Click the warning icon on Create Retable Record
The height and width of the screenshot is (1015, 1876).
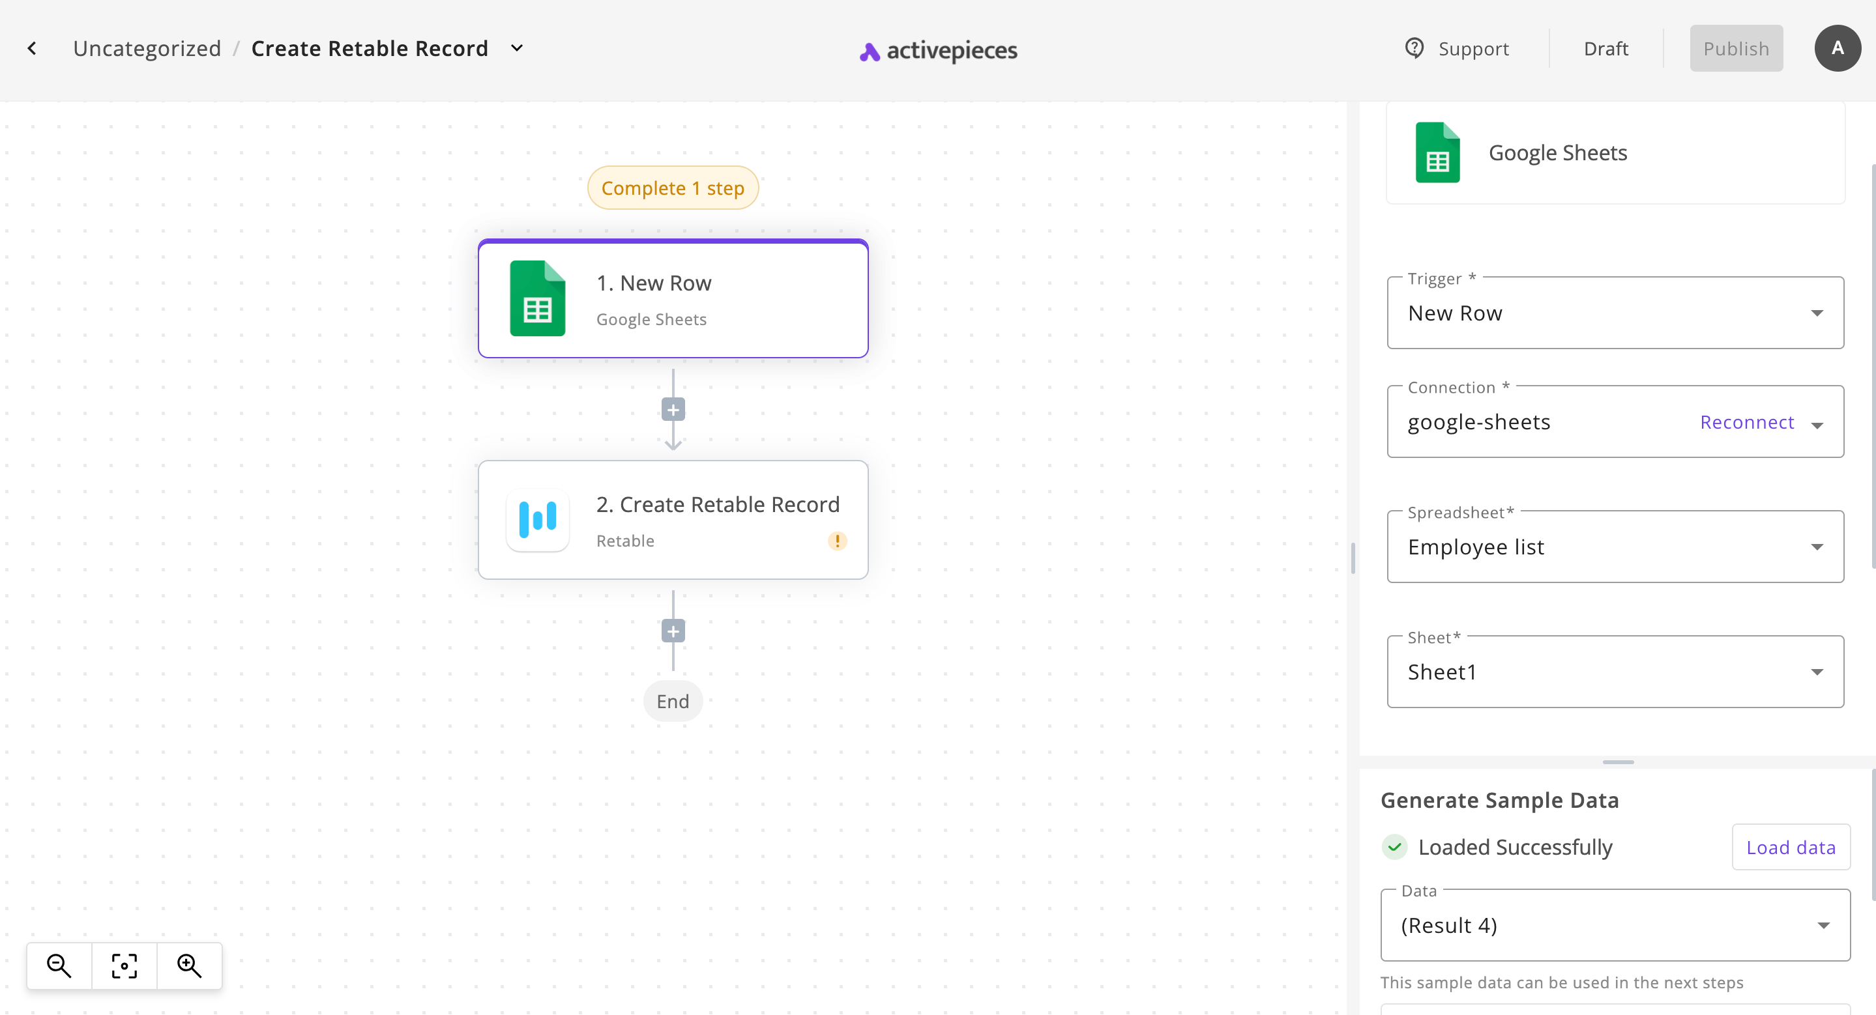click(838, 541)
